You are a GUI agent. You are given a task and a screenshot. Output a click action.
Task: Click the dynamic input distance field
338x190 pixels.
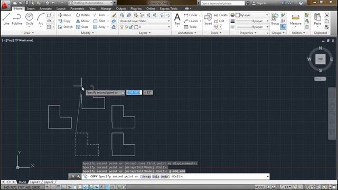(x=134, y=92)
